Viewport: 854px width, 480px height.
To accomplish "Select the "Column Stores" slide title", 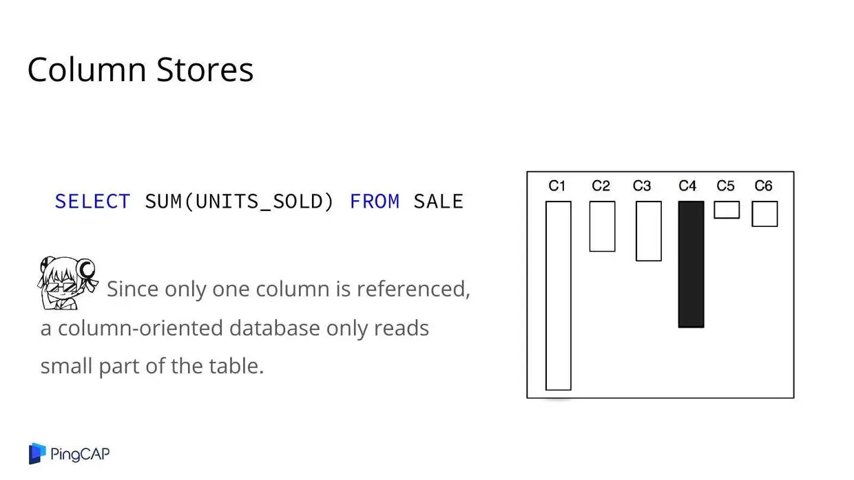I will pos(140,69).
